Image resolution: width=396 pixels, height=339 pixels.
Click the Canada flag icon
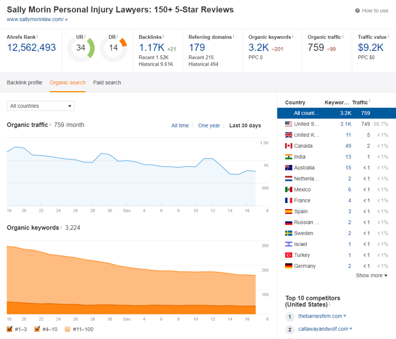[288, 146]
